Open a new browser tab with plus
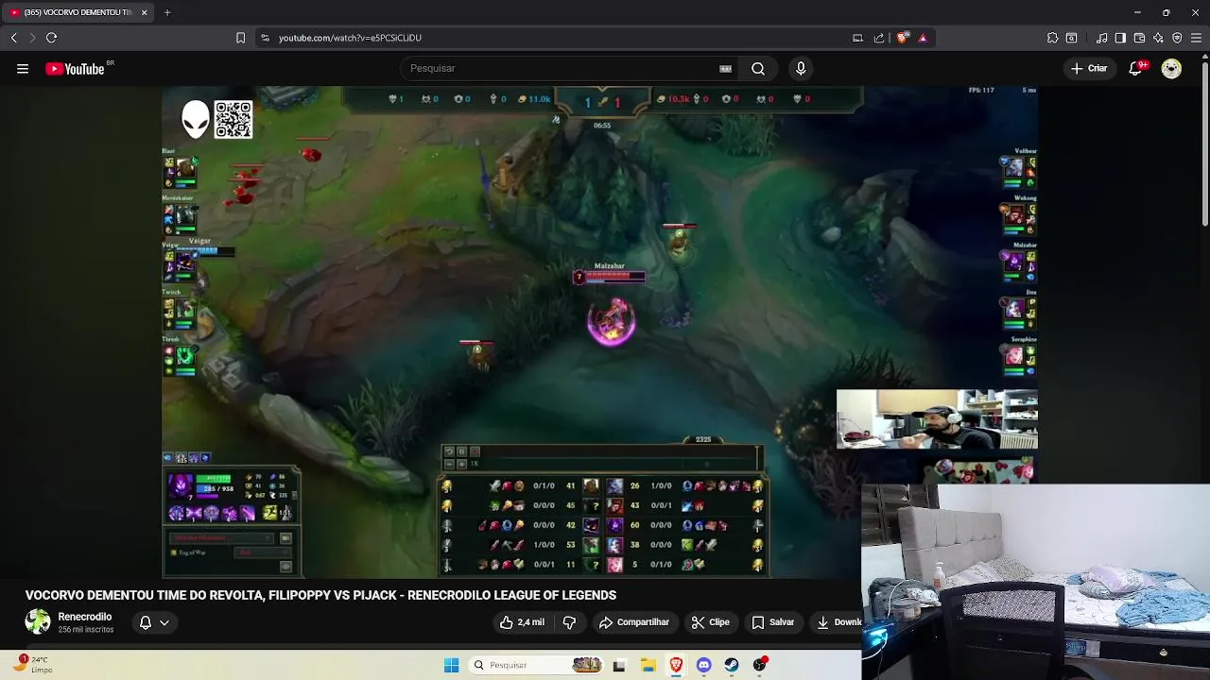 (x=166, y=12)
